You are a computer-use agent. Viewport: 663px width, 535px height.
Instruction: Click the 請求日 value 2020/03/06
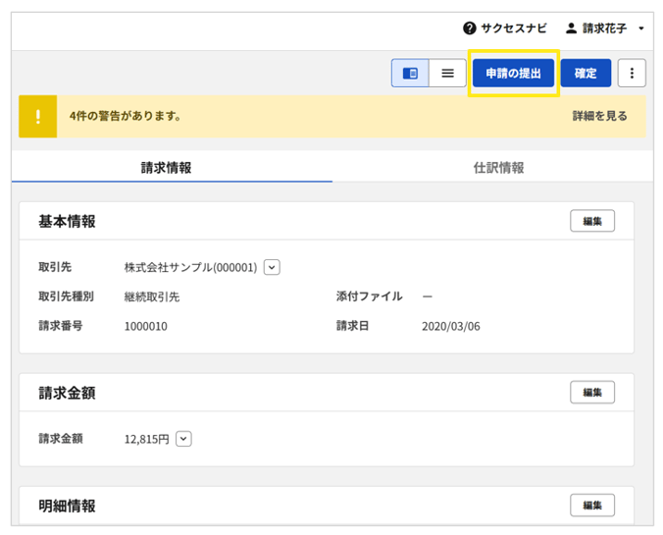(451, 326)
